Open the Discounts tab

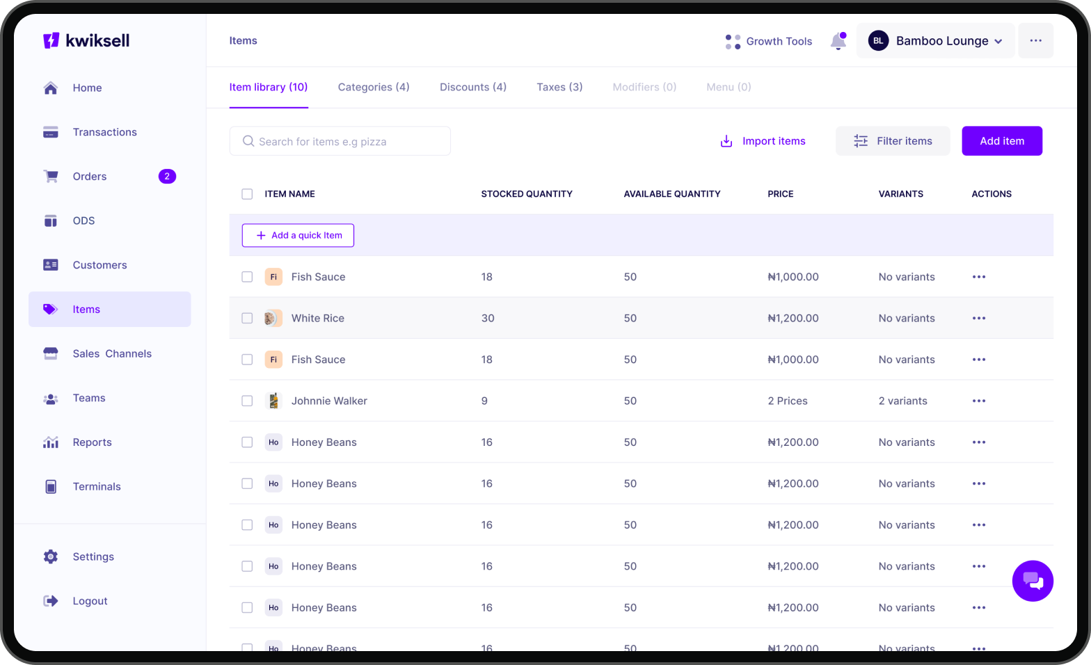click(x=472, y=87)
